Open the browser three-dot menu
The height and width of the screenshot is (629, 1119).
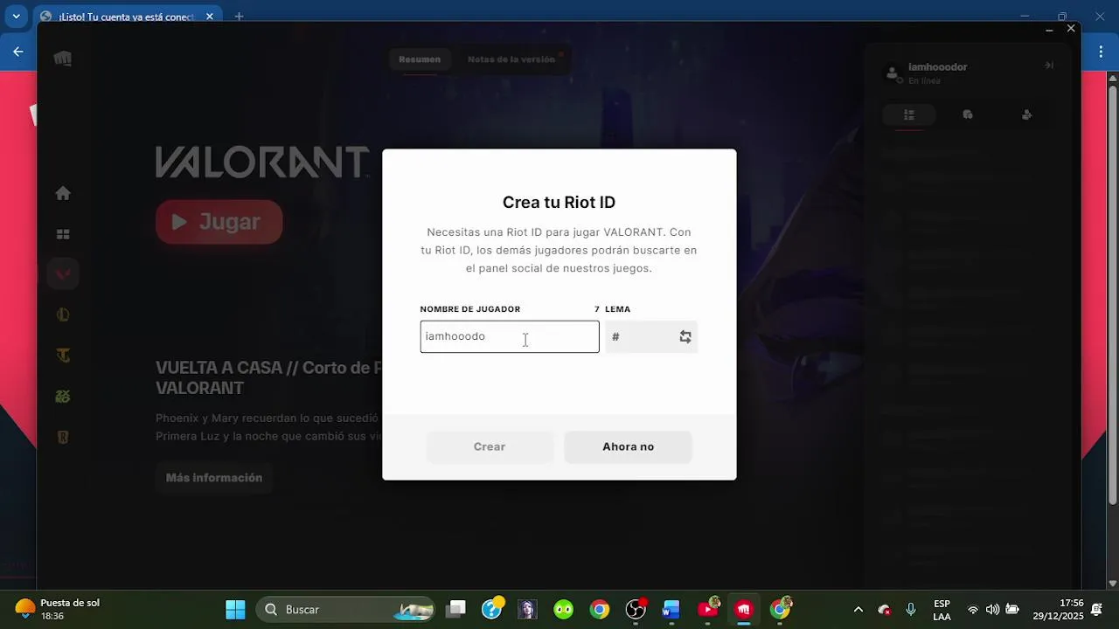(x=1101, y=52)
